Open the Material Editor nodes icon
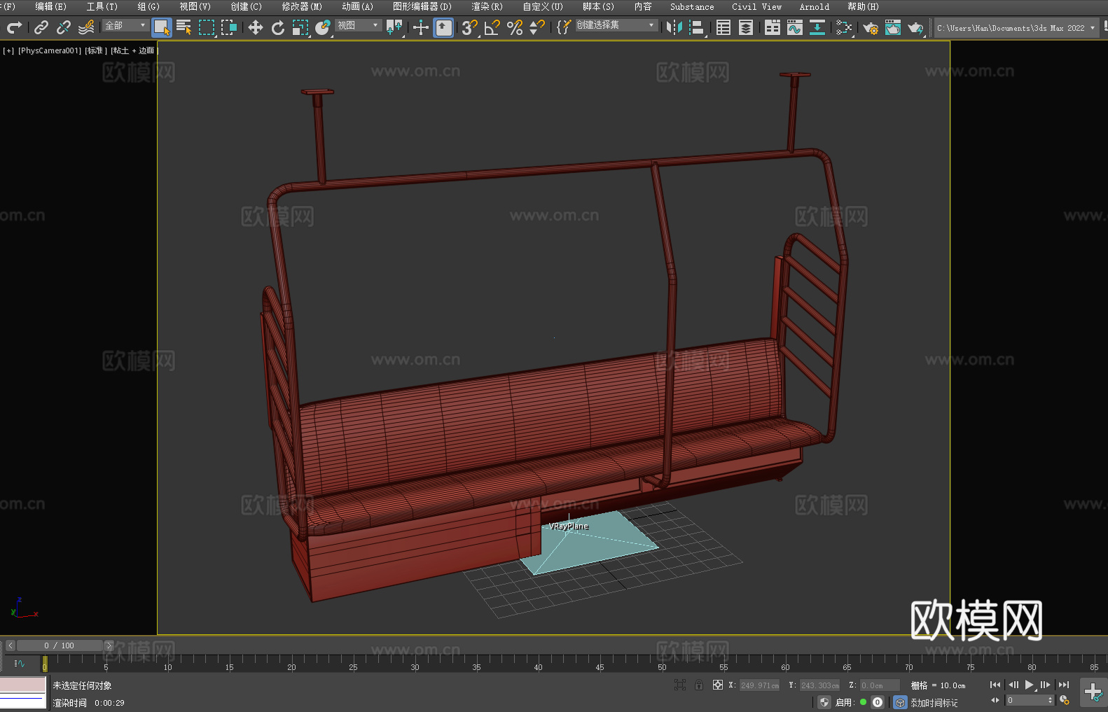The image size is (1108, 712). 844,27
